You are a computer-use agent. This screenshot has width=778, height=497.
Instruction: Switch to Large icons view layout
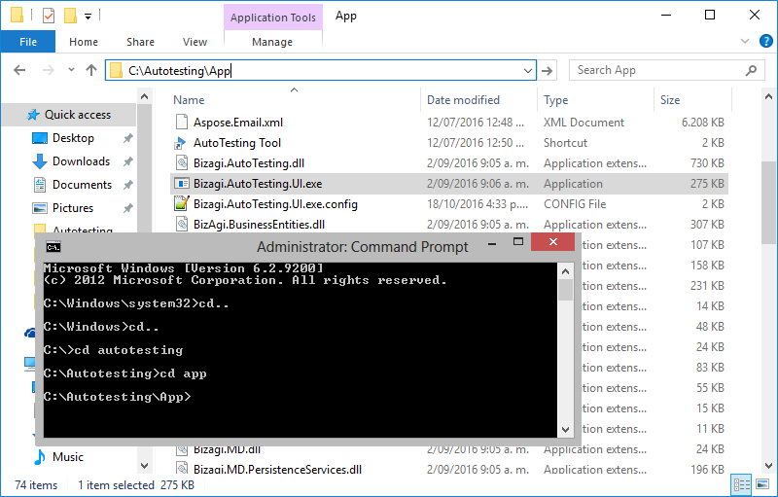point(762,483)
